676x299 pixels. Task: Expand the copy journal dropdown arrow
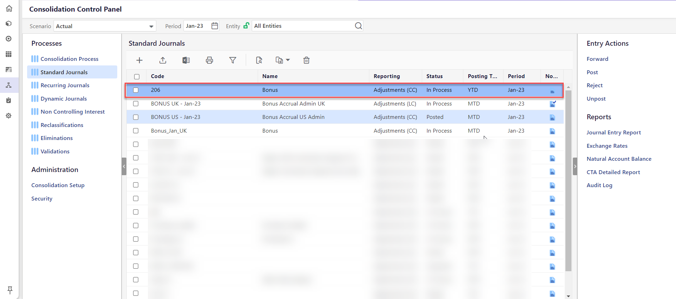pyautogui.click(x=288, y=60)
